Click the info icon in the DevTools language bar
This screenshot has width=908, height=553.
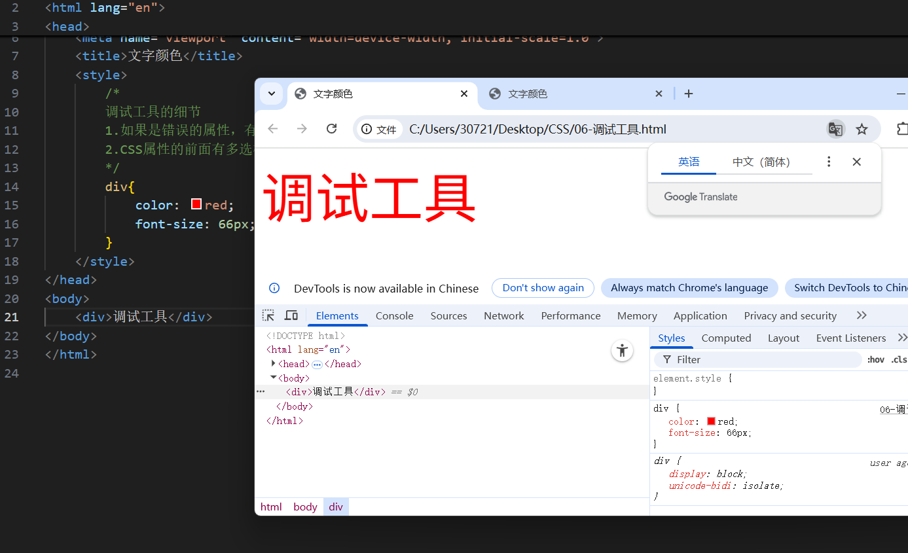tap(274, 288)
